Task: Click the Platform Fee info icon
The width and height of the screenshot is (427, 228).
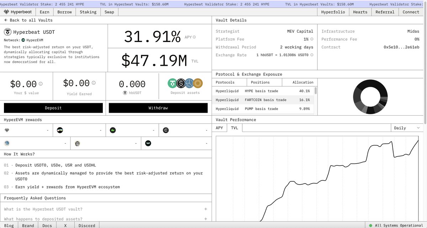Action: [312, 39]
